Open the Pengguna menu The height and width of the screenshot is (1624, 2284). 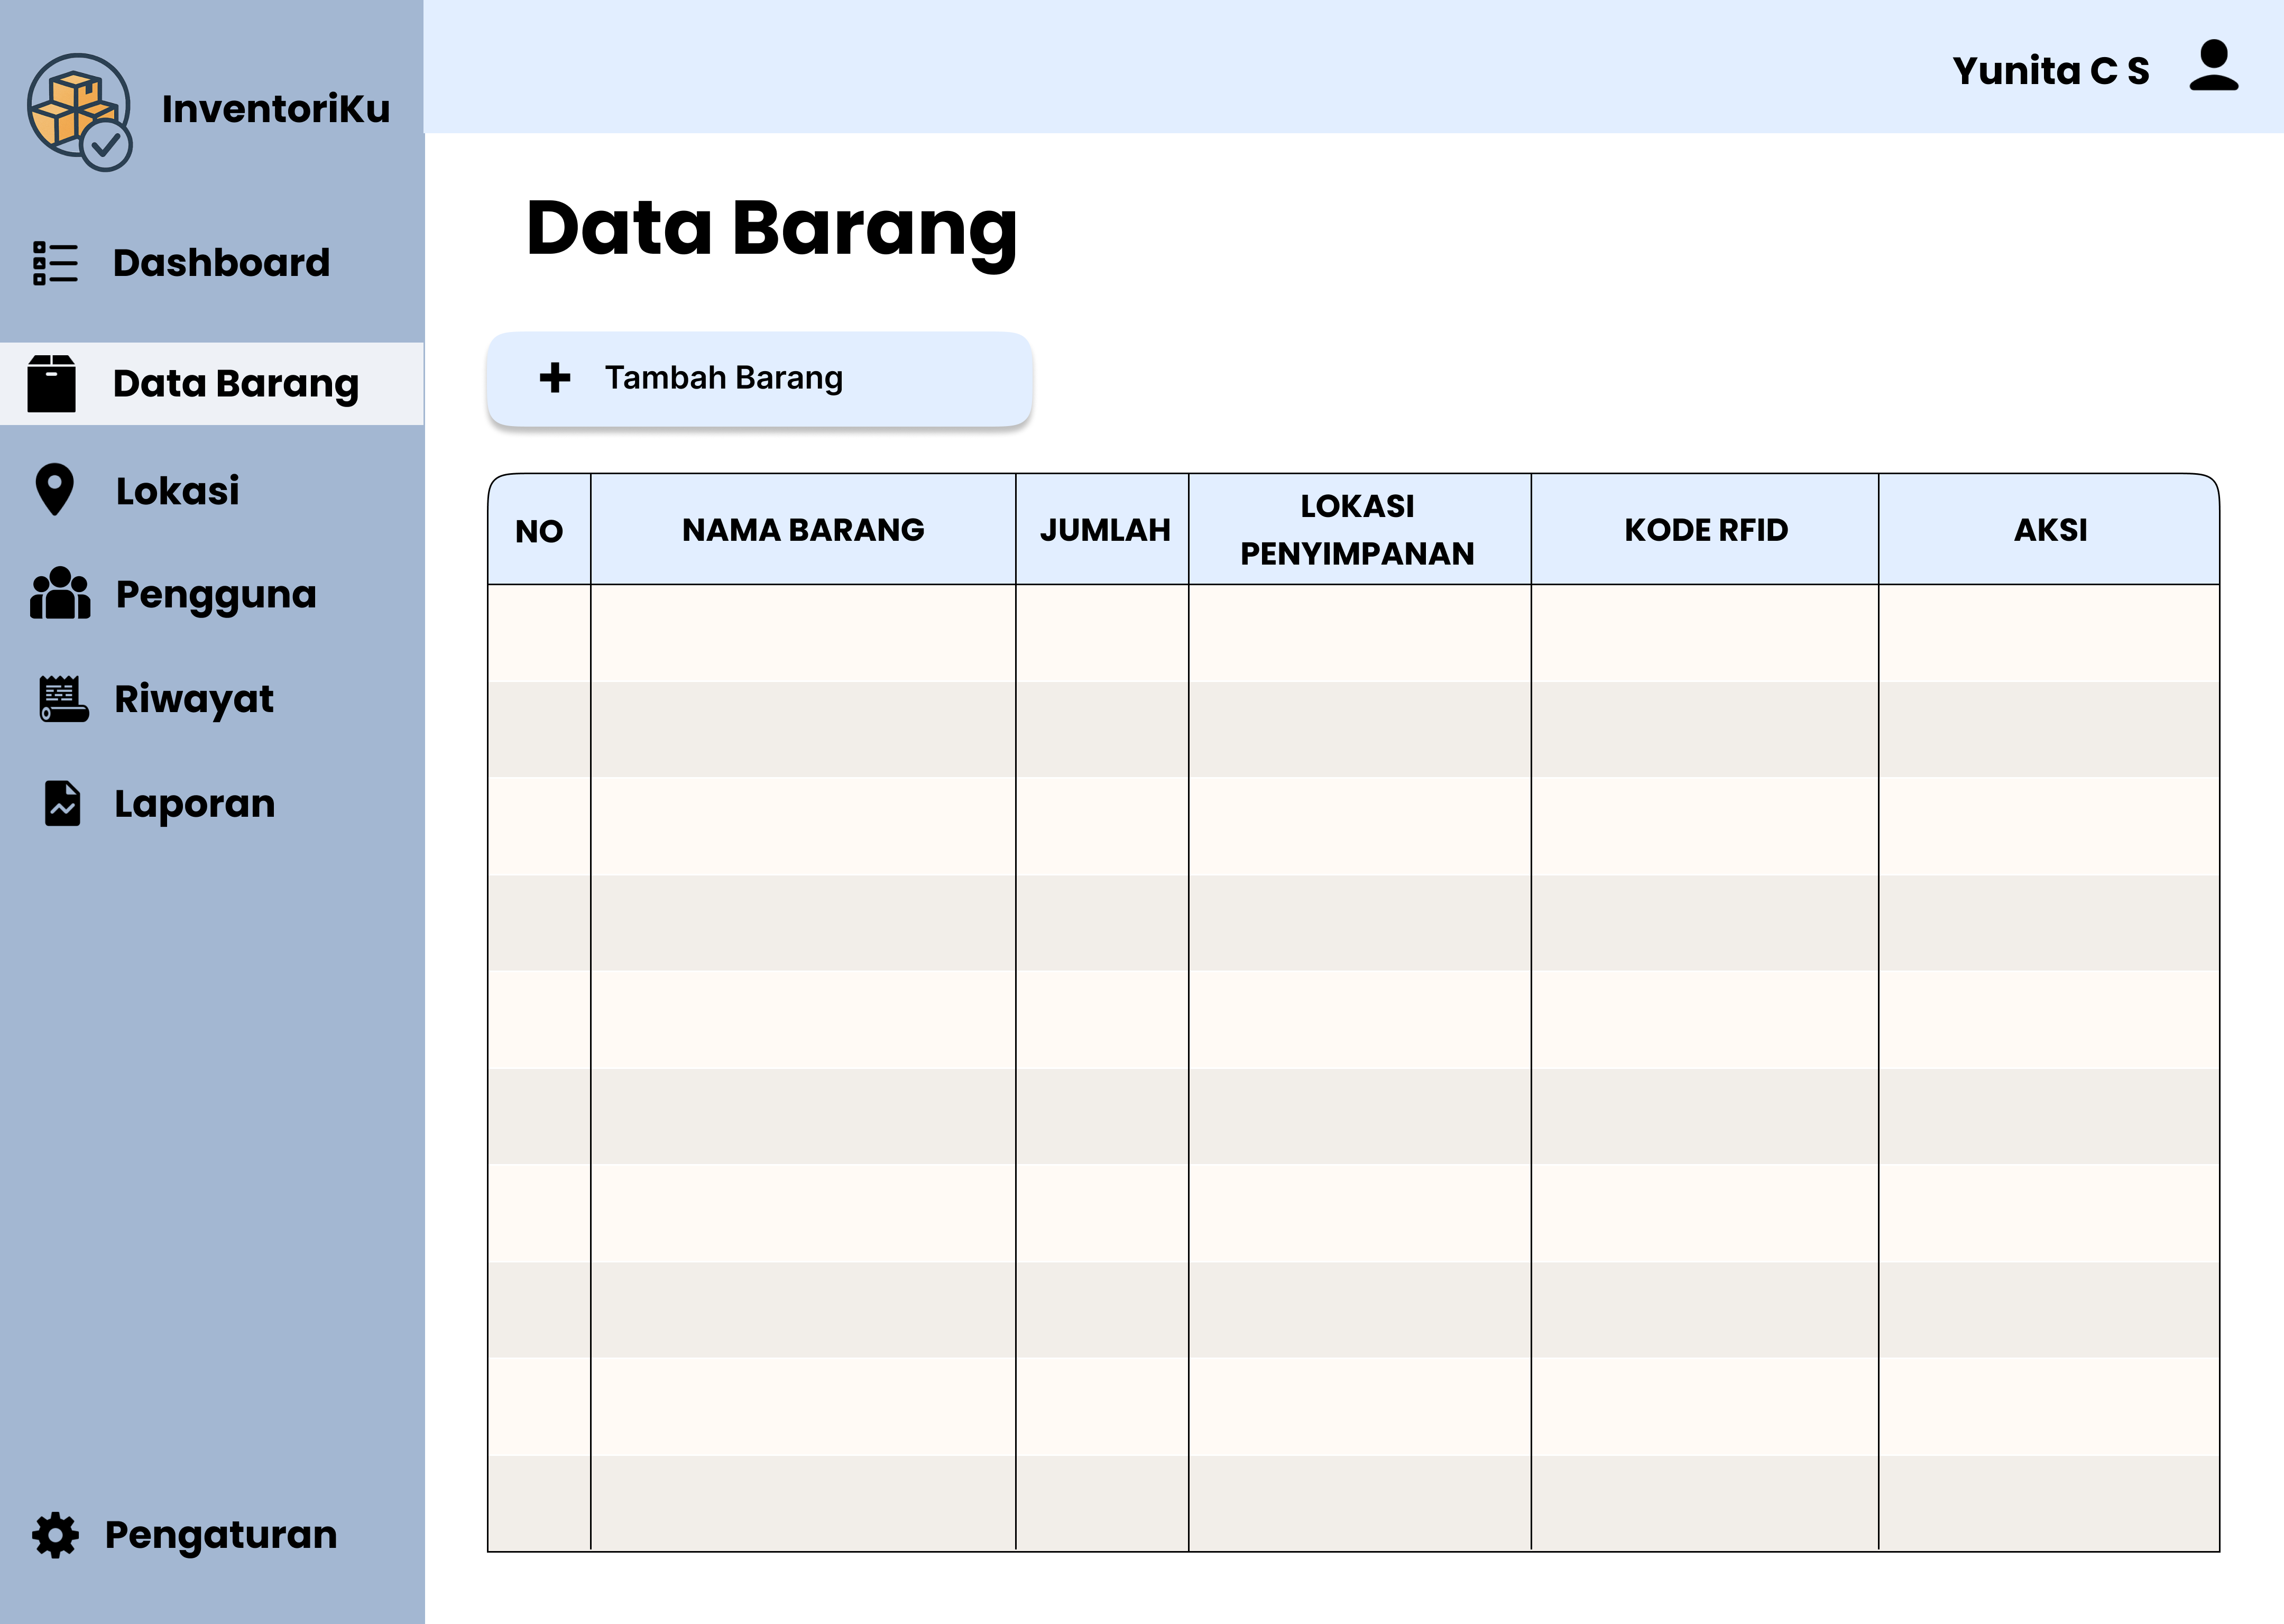216,594
